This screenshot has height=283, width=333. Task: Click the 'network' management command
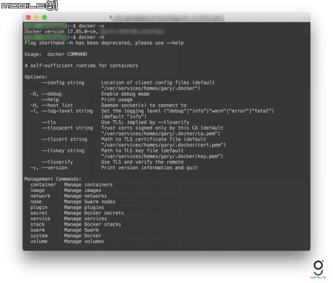click(40, 196)
